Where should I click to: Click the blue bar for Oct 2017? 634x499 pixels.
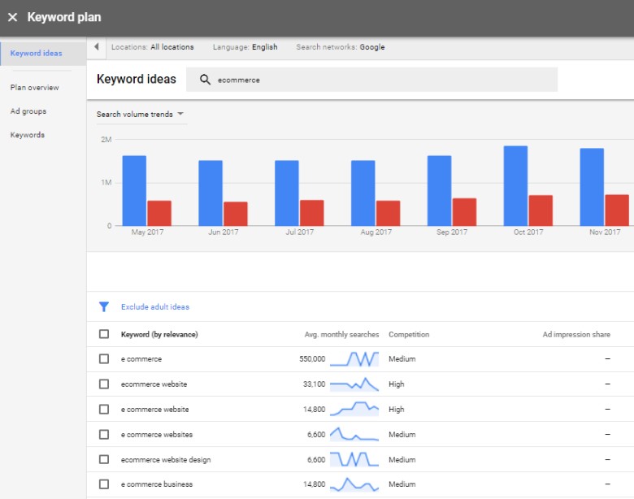coord(515,185)
